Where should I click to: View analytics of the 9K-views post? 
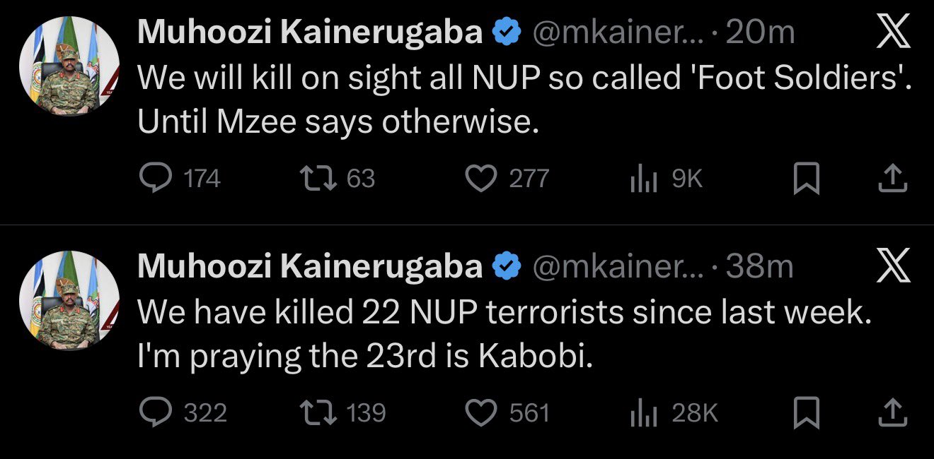(x=639, y=179)
